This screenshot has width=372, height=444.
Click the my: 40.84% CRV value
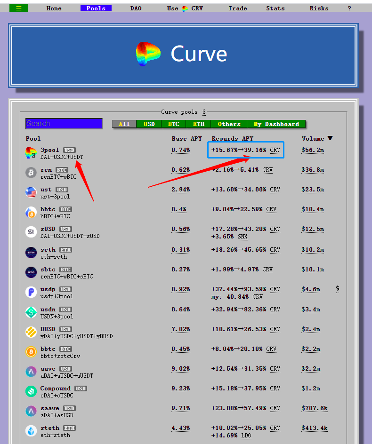[237, 297]
